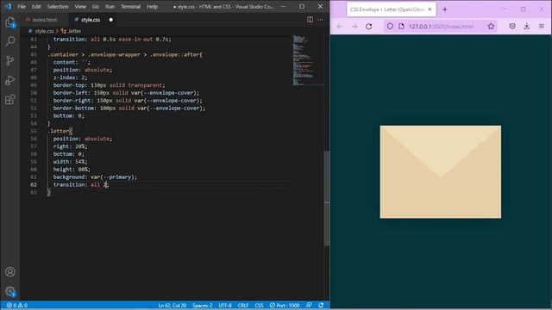Click style.css in the breadcrumb

pyautogui.click(x=44, y=31)
